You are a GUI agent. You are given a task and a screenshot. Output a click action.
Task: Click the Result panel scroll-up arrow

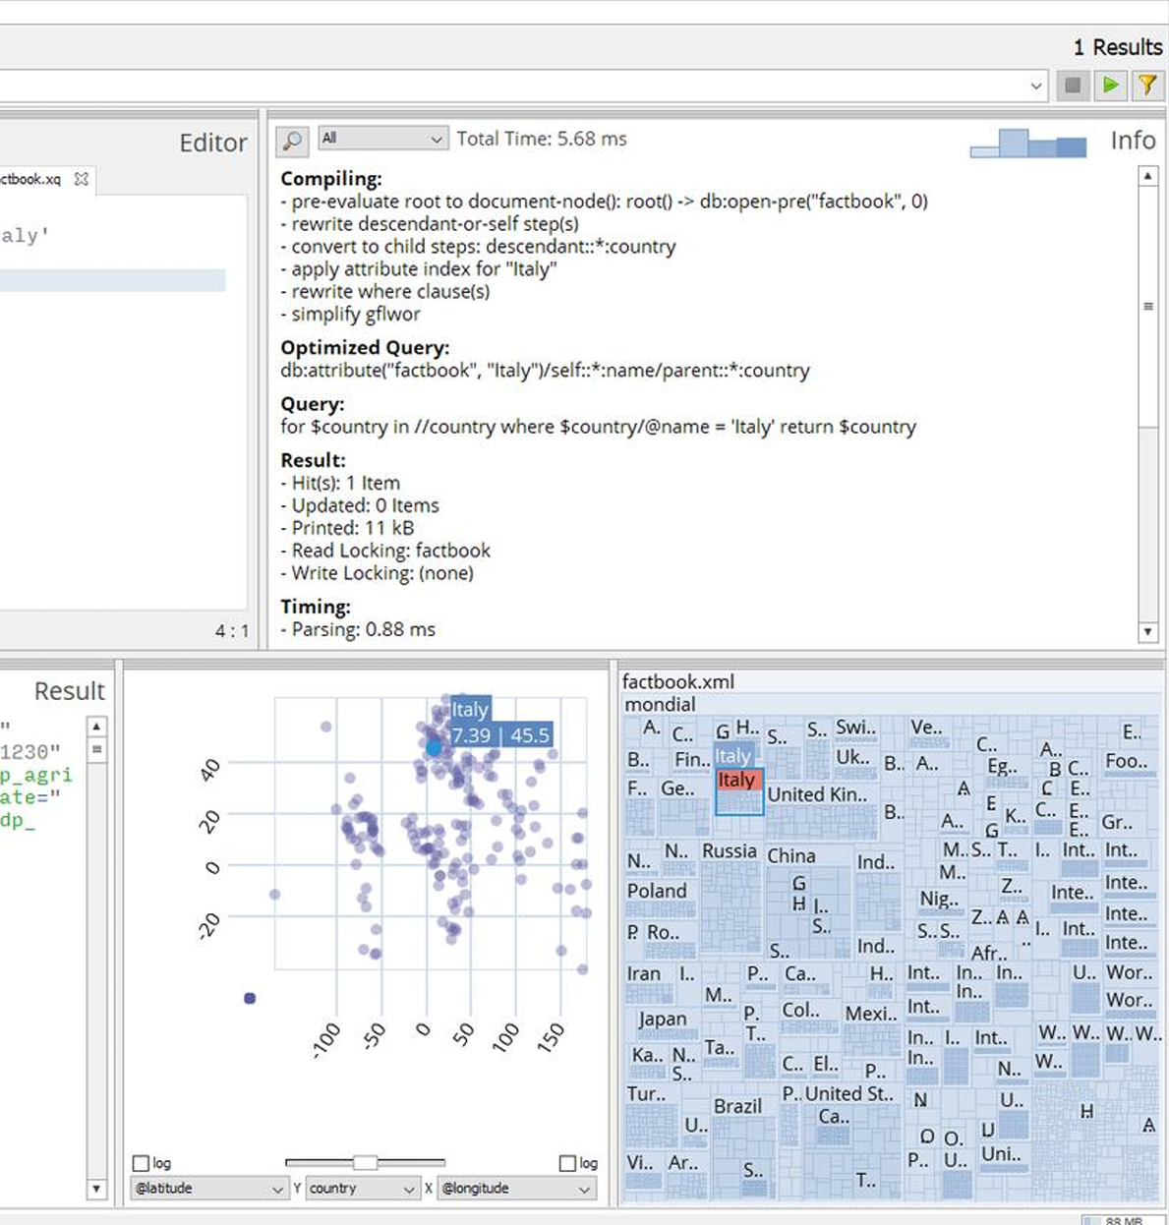pos(96,727)
